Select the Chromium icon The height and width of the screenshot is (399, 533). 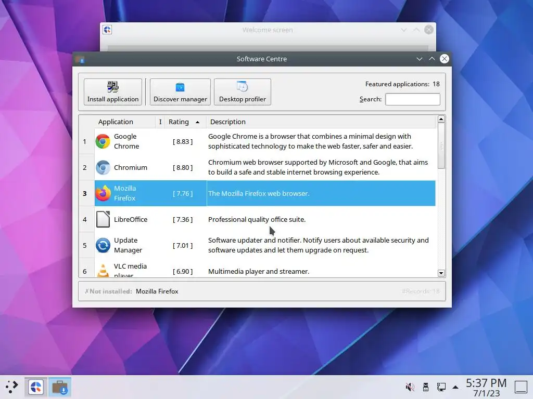click(103, 168)
